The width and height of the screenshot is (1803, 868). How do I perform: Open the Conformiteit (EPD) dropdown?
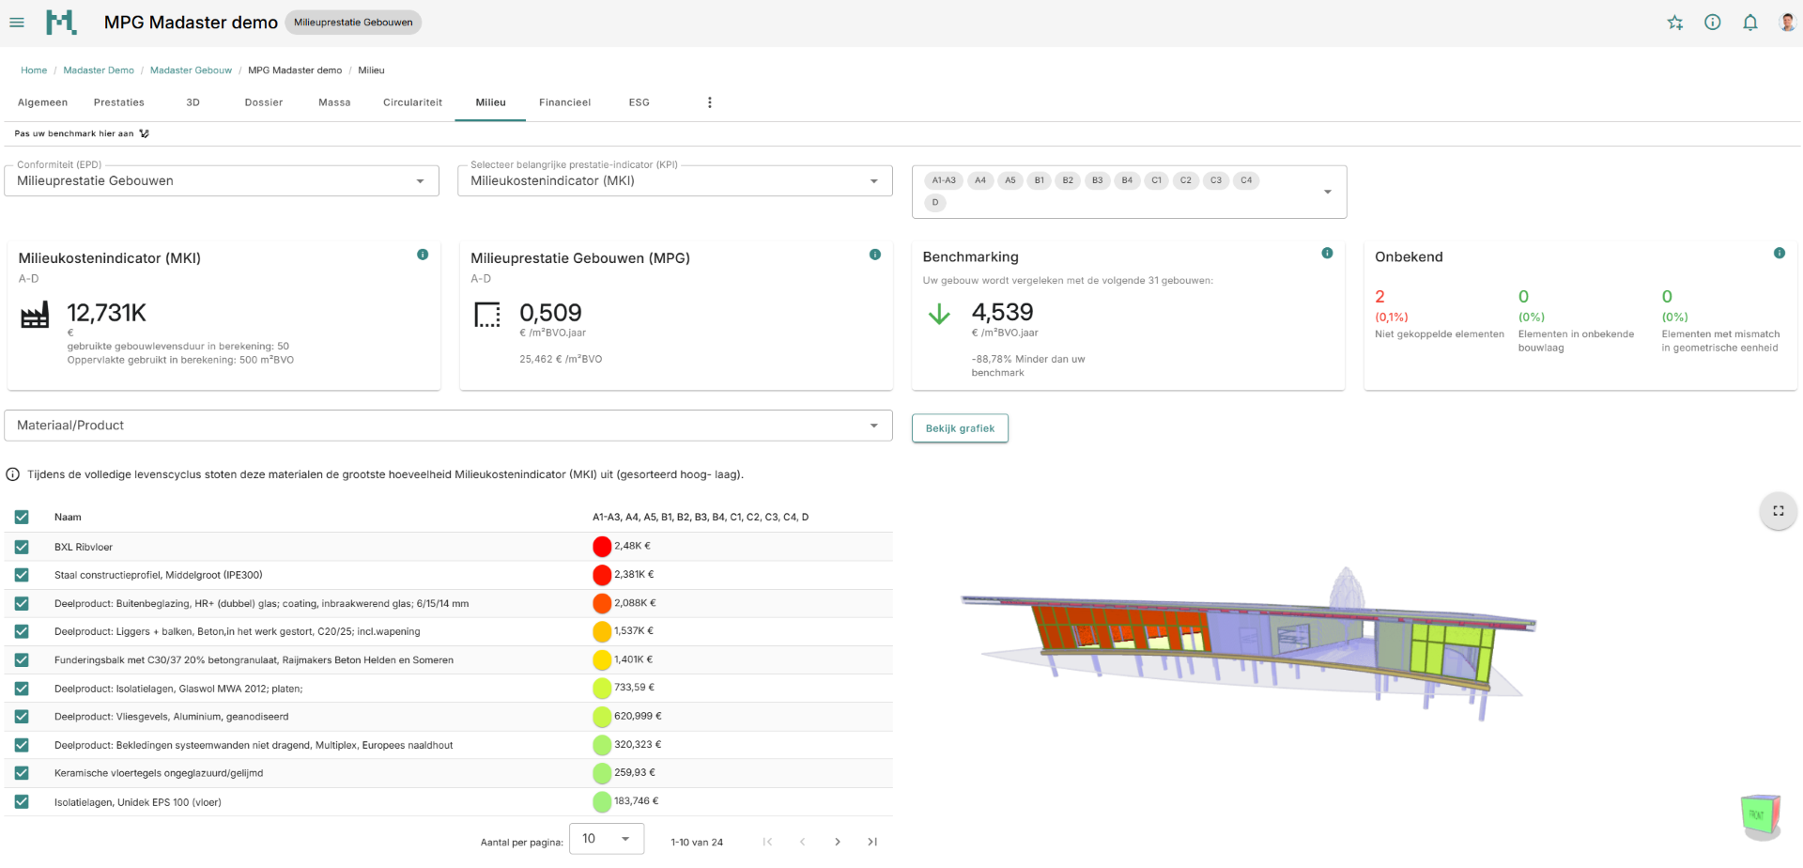(x=222, y=181)
